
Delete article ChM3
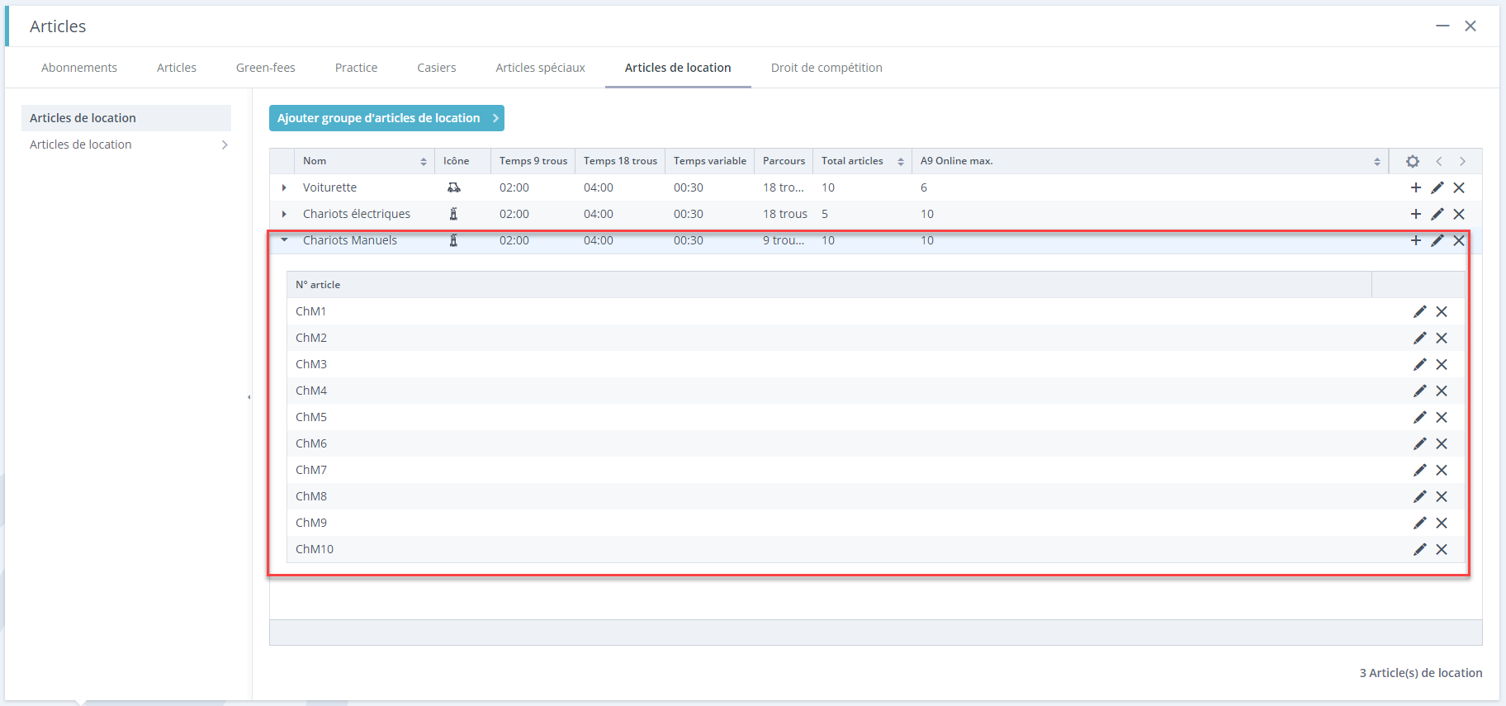tap(1442, 364)
